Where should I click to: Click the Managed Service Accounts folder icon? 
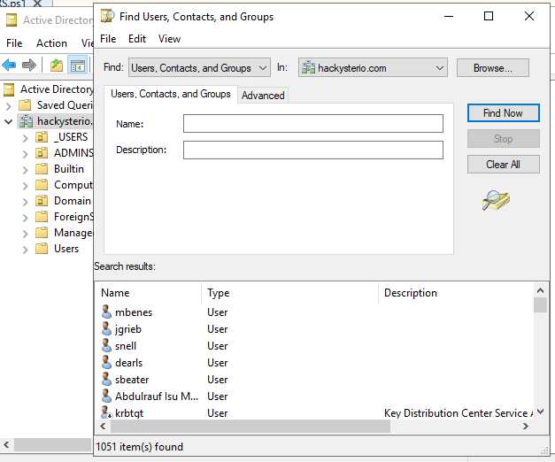point(42,233)
